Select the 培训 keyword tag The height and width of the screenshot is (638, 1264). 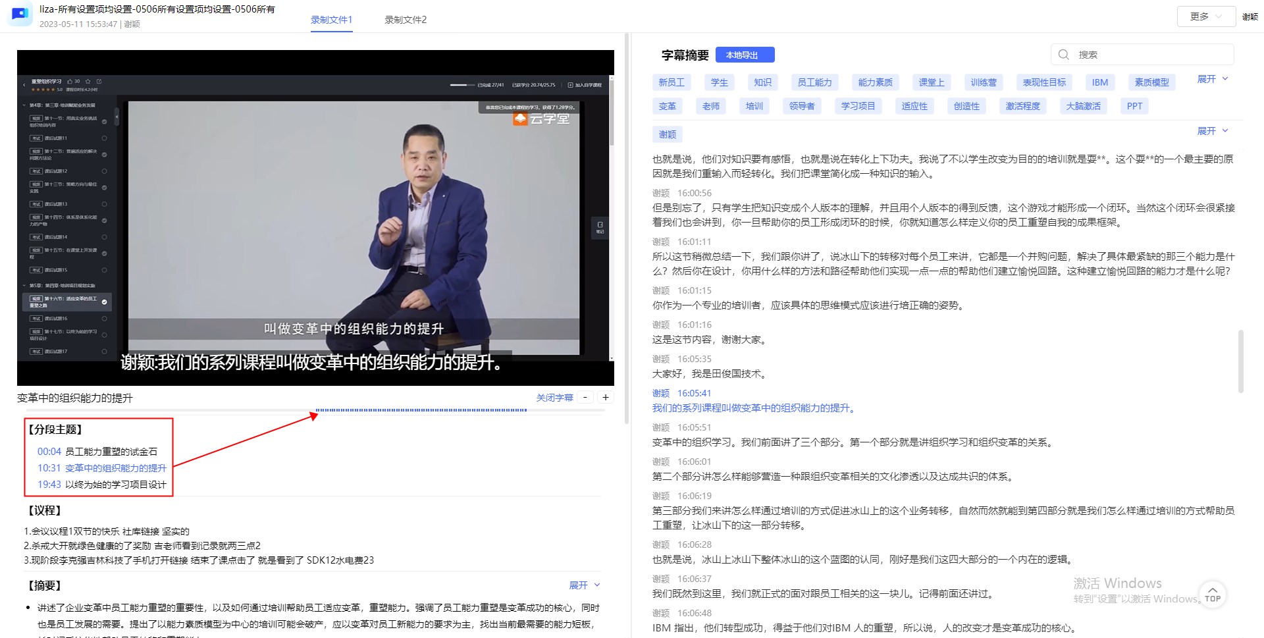(x=754, y=106)
